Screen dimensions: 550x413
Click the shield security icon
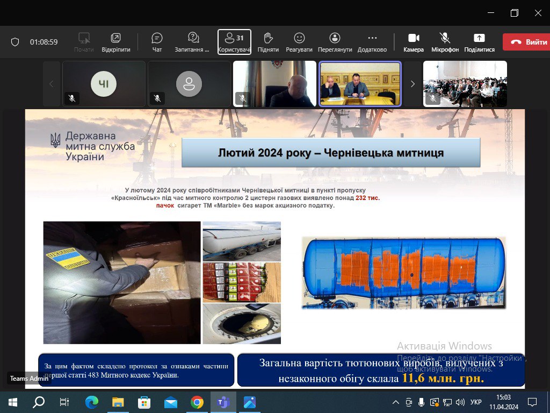point(15,42)
